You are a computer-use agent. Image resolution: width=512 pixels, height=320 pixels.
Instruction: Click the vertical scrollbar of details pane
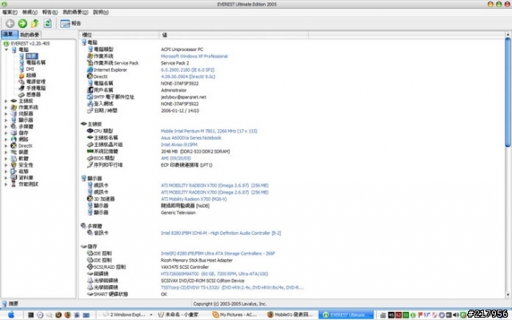(x=508, y=93)
